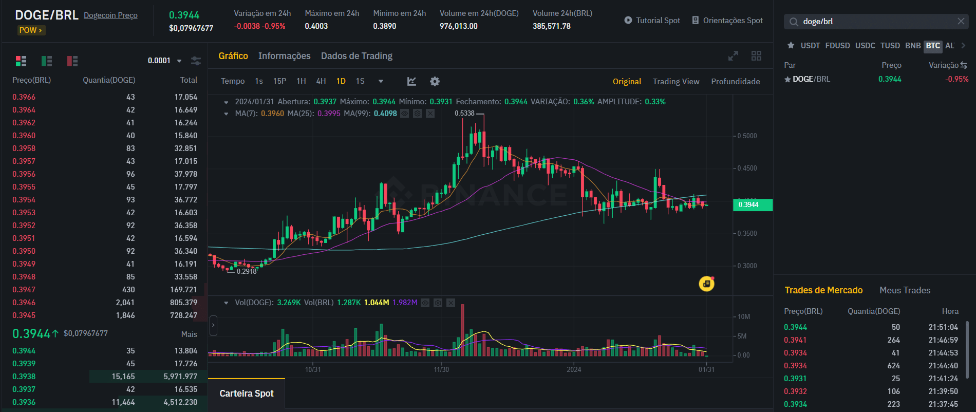Image resolution: width=976 pixels, height=412 pixels.
Task: Filter pairs by the BTC market
Action: point(933,46)
